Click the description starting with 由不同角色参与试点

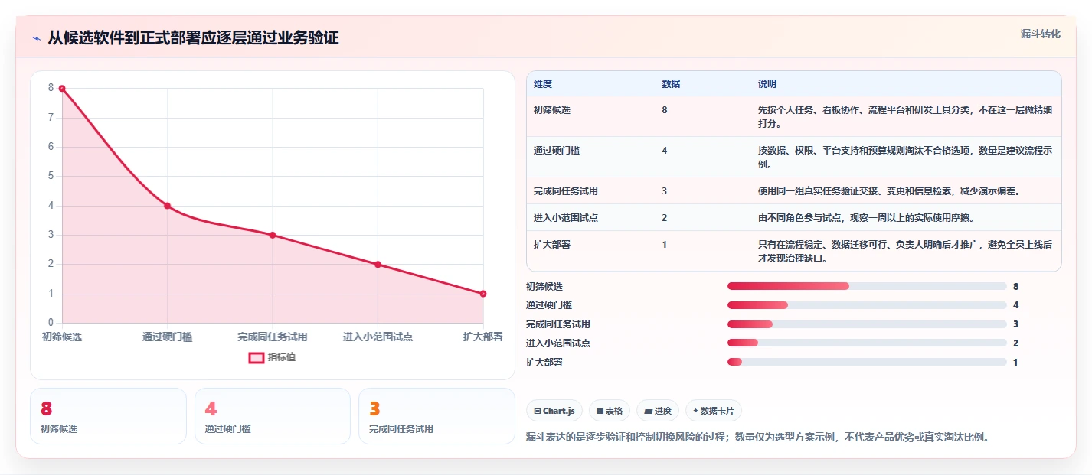tap(866, 217)
